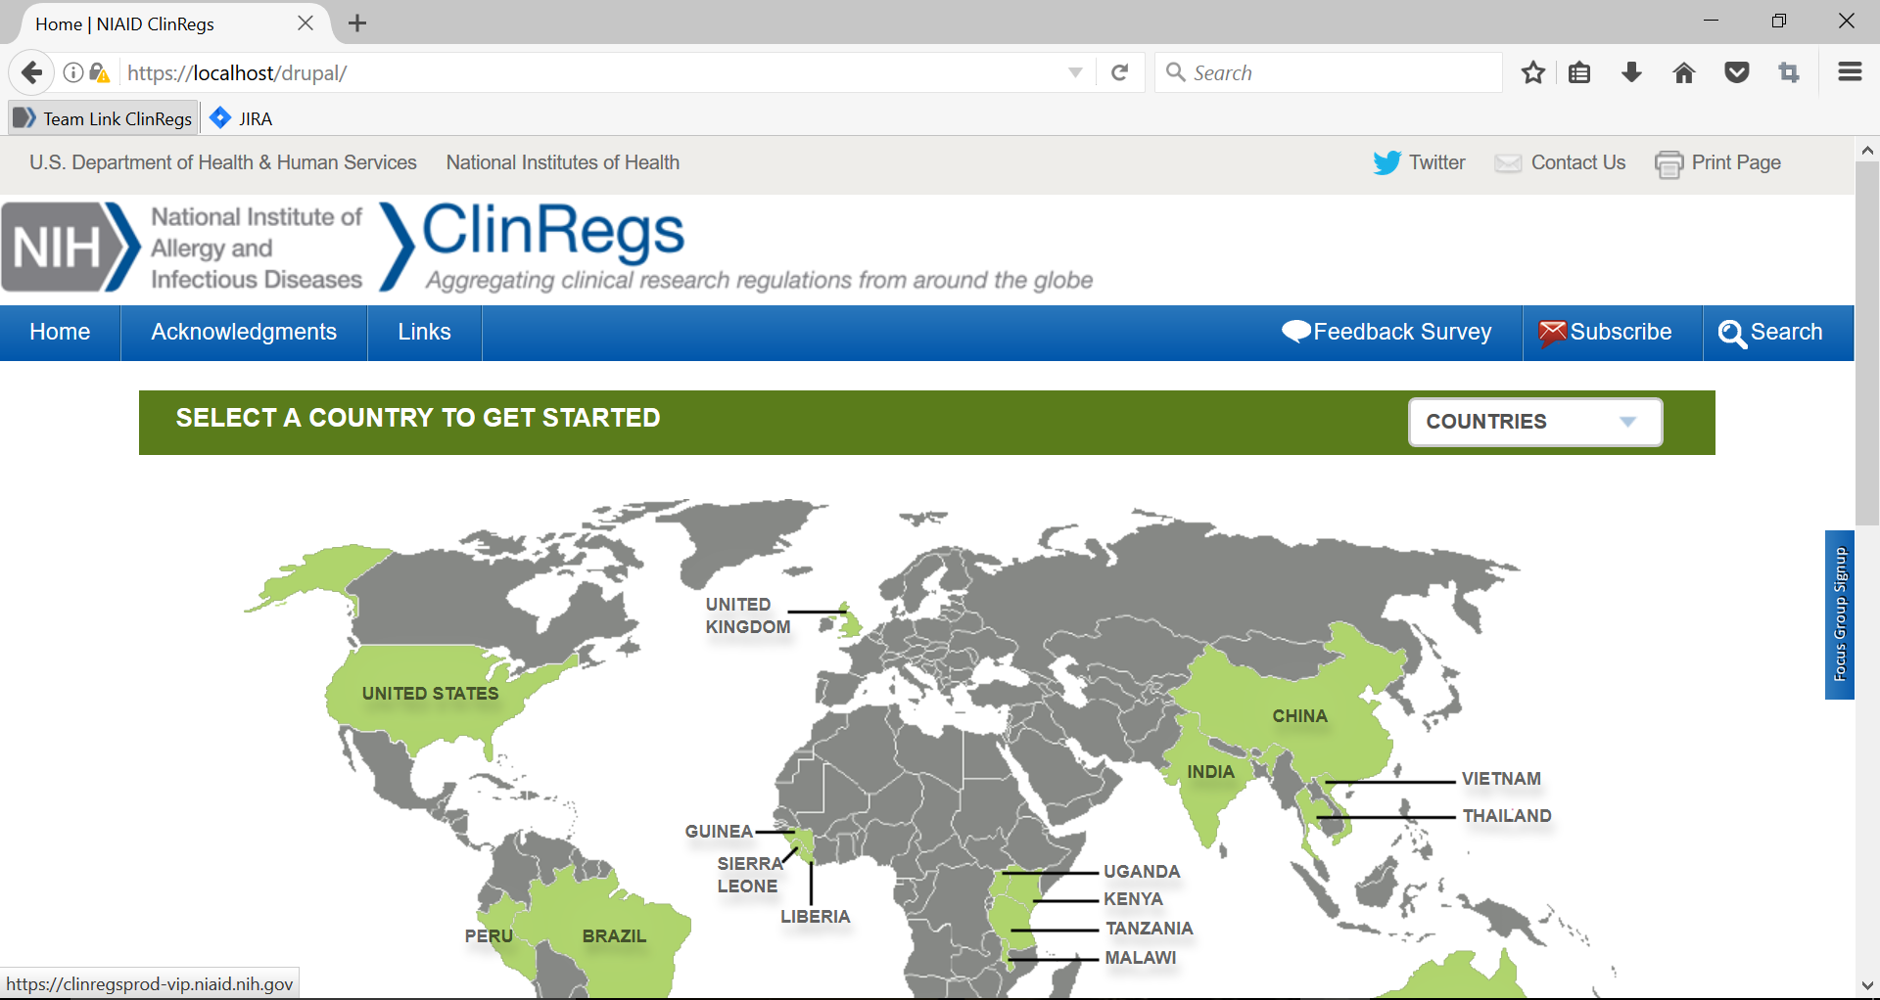Click the Subscribe envelope icon
Image resolution: width=1880 pixels, height=1000 pixels.
(x=1553, y=333)
